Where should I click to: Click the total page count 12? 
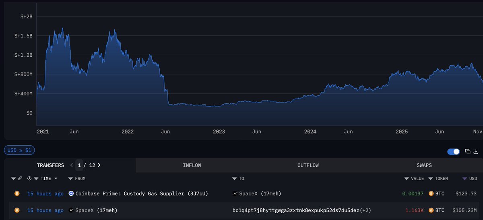92,165
